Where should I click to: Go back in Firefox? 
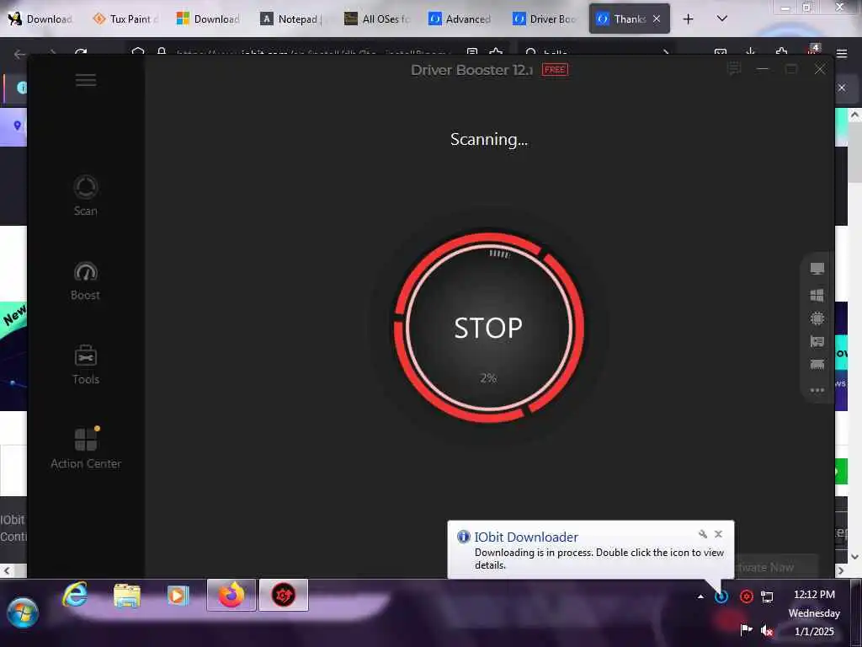[20, 54]
